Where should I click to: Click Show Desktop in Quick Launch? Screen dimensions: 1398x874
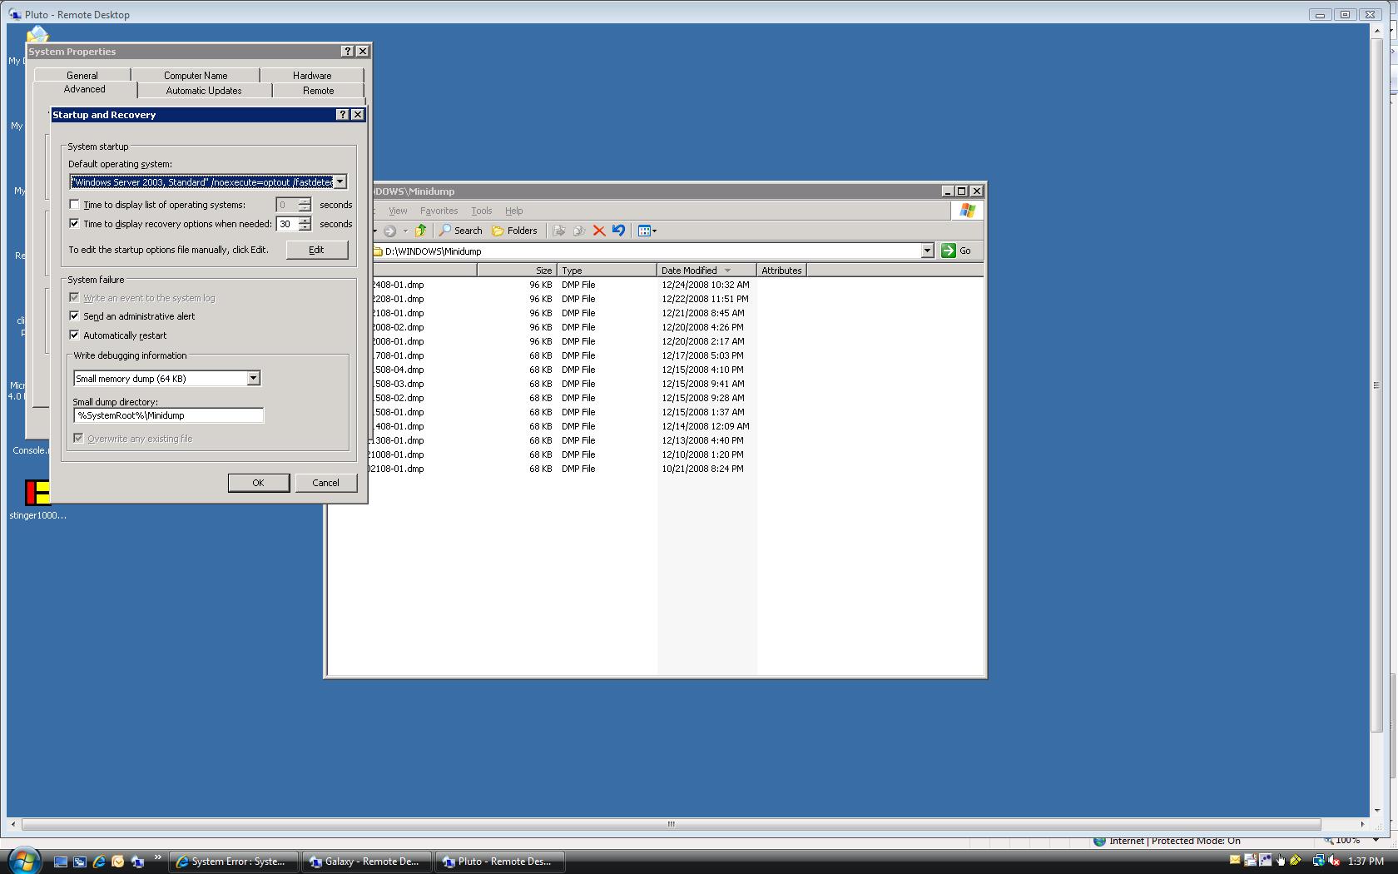point(61,862)
